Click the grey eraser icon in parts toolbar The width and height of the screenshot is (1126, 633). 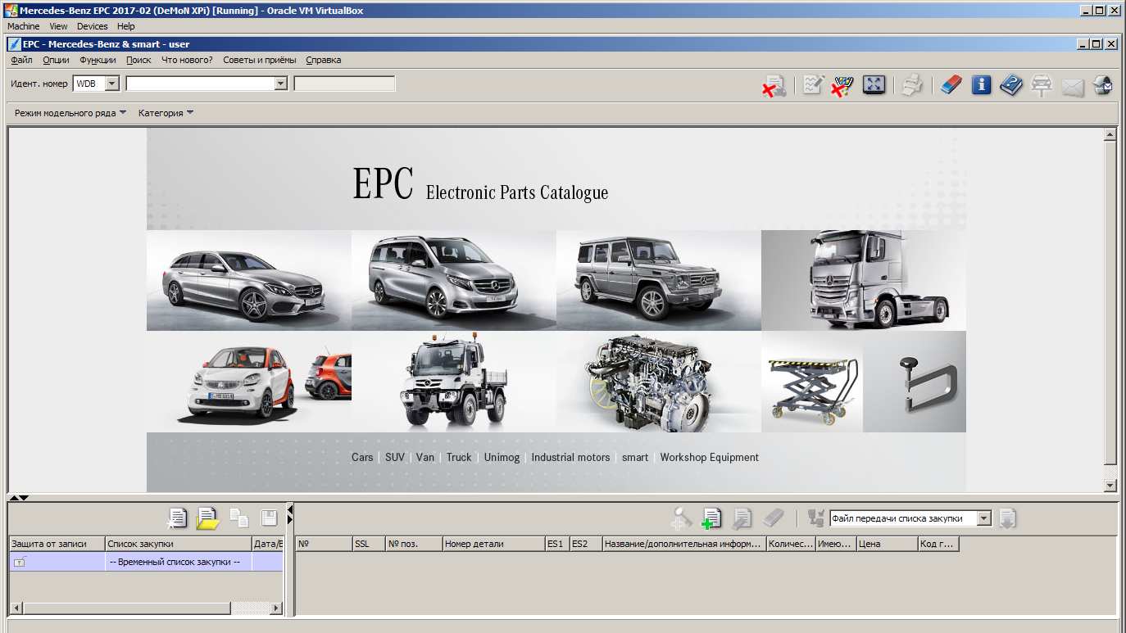pyautogui.click(x=774, y=518)
